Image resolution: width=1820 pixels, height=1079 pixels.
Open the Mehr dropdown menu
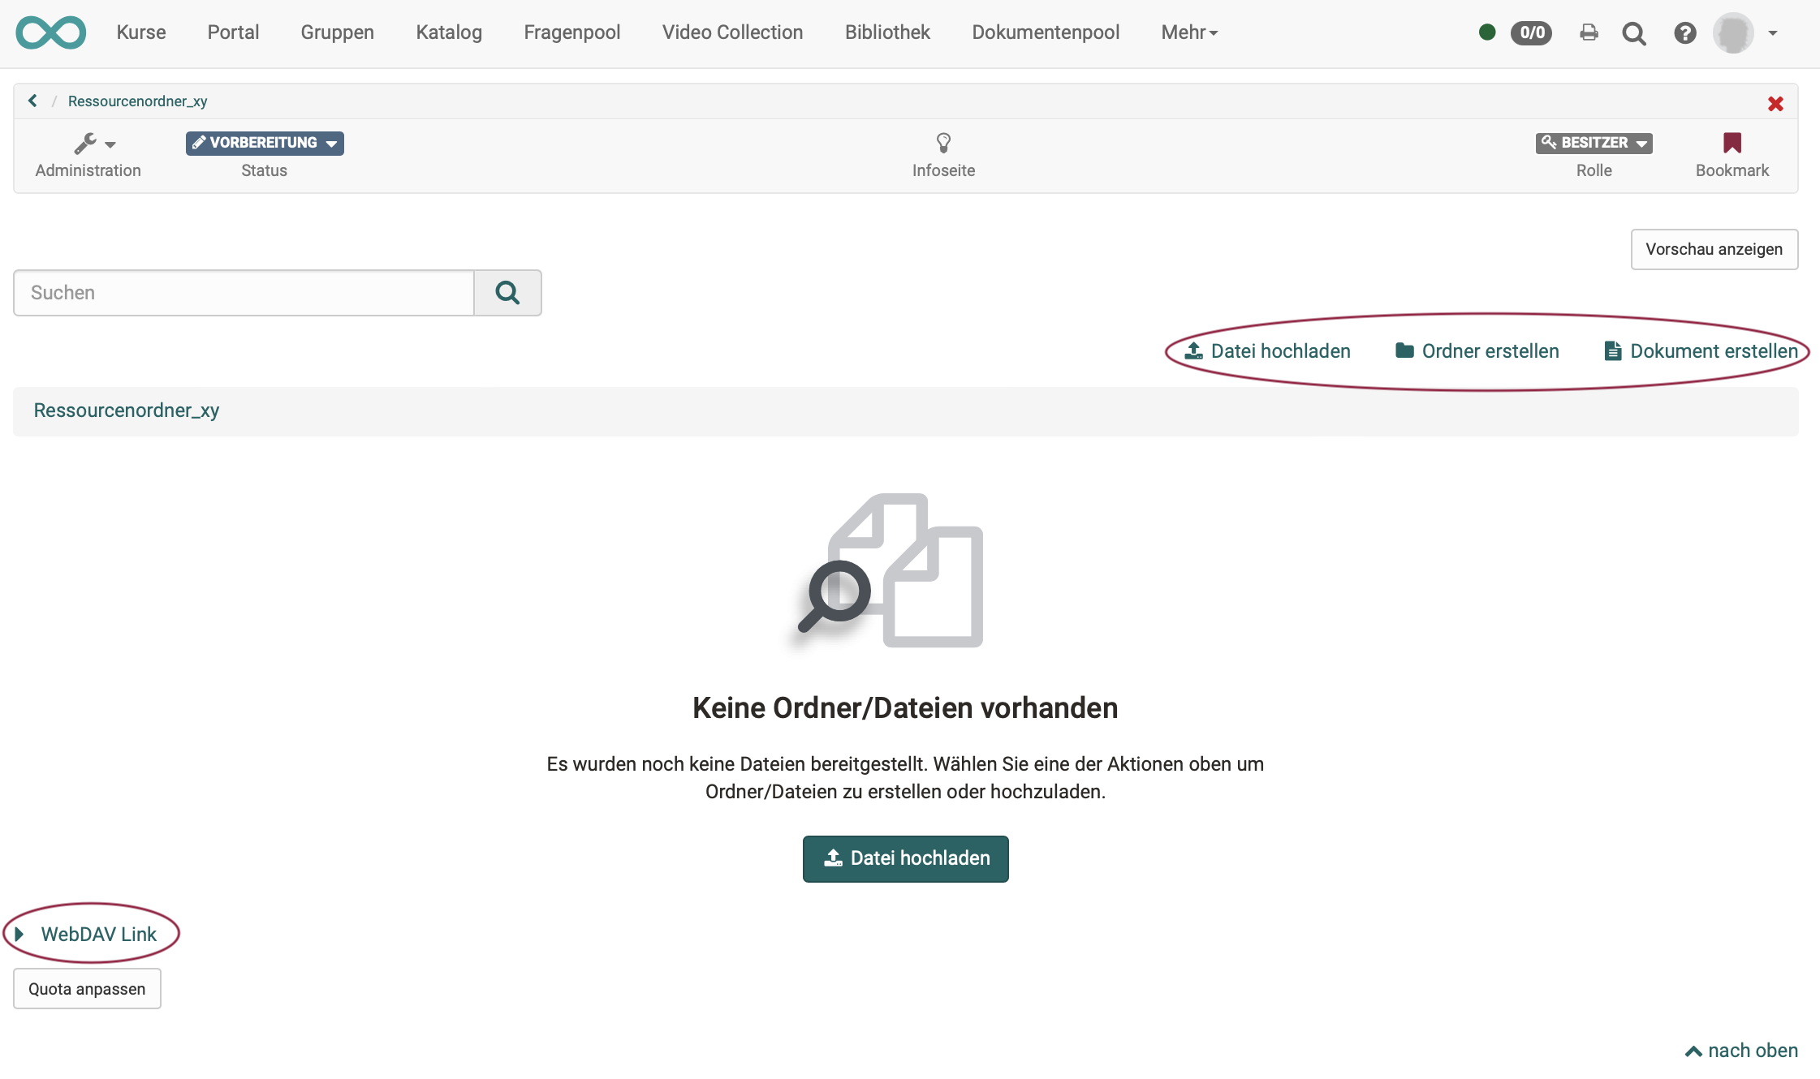click(1188, 32)
